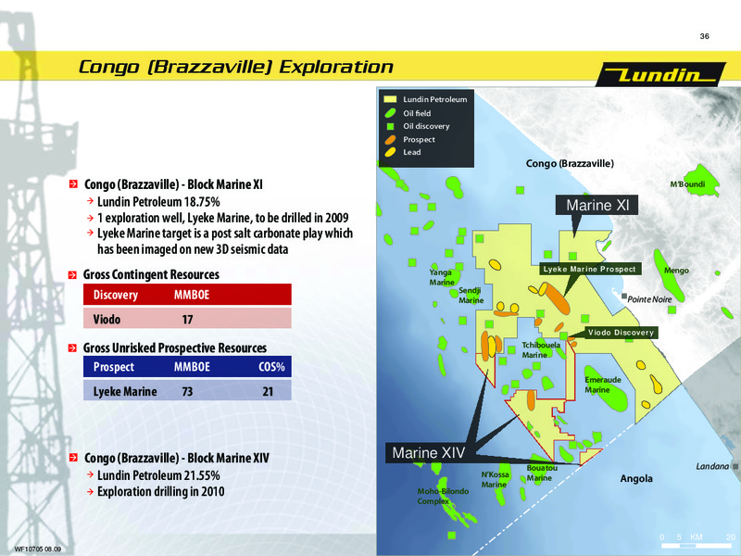Click the Marine XIV map callout label
This screenshot has height=556, width=741.
coord(428,453)
